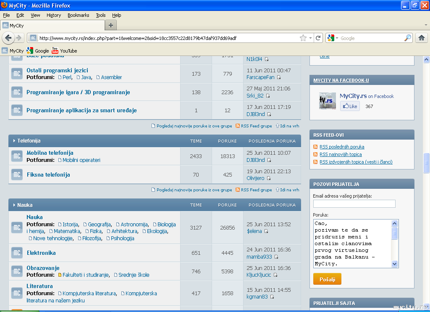Image resolution: width=430 pixels, height=312 pixels.
Task: Open the Elektronika forum link
Action: 41,253
